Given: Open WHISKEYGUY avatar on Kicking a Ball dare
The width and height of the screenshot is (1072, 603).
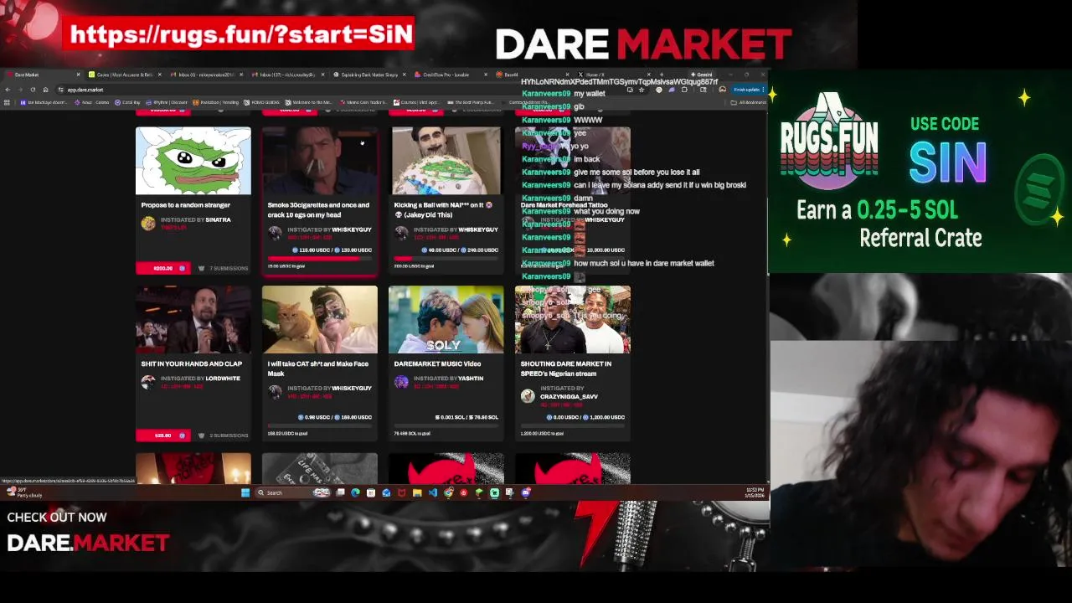Looking at the screenshot, I should click(x=401, y=233).
